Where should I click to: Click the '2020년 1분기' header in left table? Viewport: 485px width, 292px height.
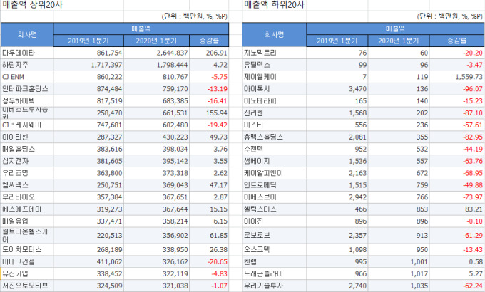pyautogui.click(x=156, y=41)
